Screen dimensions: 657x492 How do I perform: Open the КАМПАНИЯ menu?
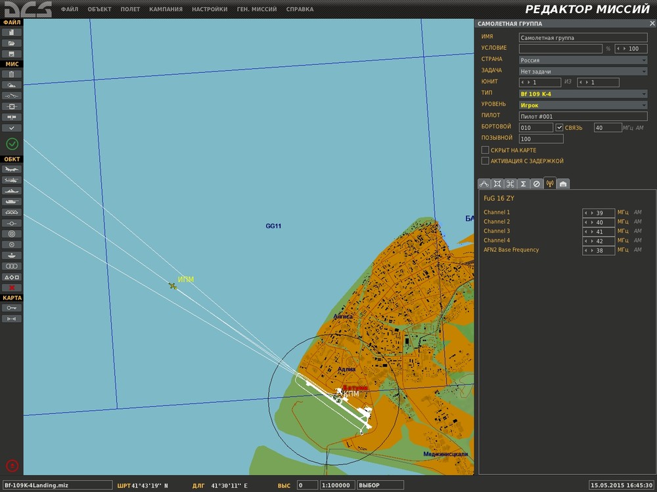point(166,9)
